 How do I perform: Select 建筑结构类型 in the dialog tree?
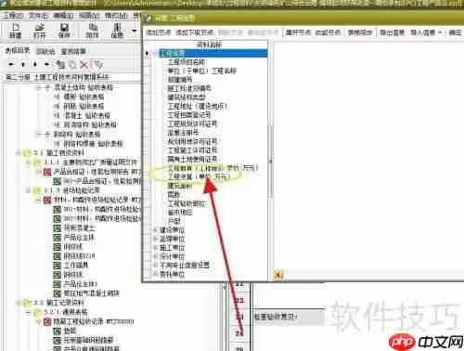pos(187,97)
